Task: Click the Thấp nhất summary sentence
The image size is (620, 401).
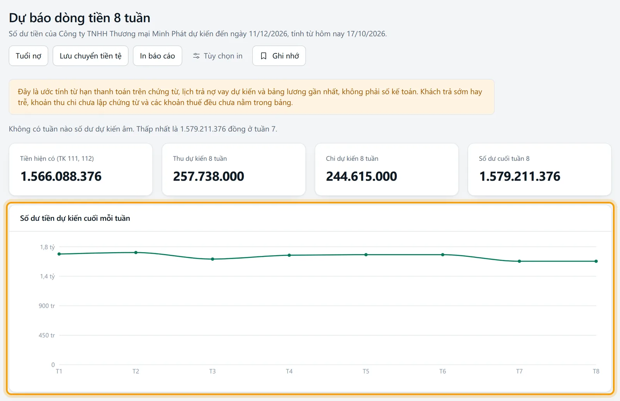Action: tap(207, 129)
